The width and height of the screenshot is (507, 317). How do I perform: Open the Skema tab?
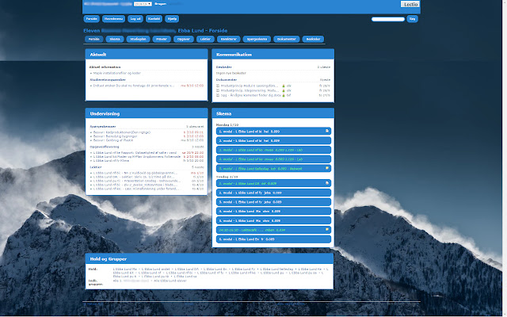(x=115, y=38)
